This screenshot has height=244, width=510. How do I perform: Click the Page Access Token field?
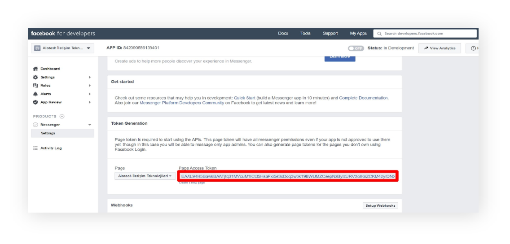288,176
